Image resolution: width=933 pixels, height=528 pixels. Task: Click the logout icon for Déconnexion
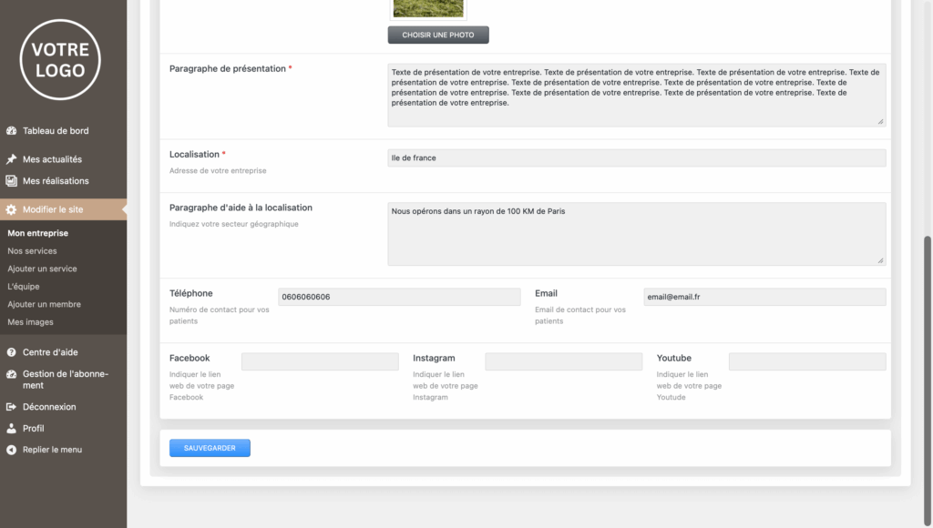(12, 407)
